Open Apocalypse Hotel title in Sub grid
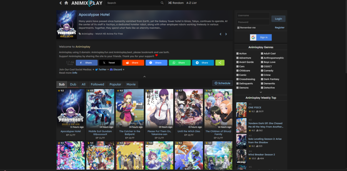This screenshot has width=347, height=171. pos(70,131)
